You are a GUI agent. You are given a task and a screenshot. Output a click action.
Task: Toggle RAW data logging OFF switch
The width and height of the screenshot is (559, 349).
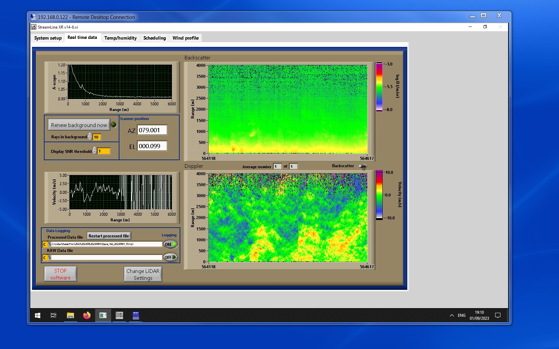pyautogui.click(x=170, y=257)
